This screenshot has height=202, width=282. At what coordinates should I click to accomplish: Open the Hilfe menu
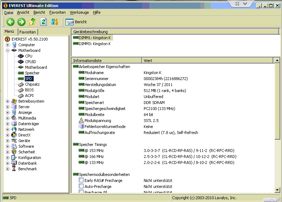point(96,12)
